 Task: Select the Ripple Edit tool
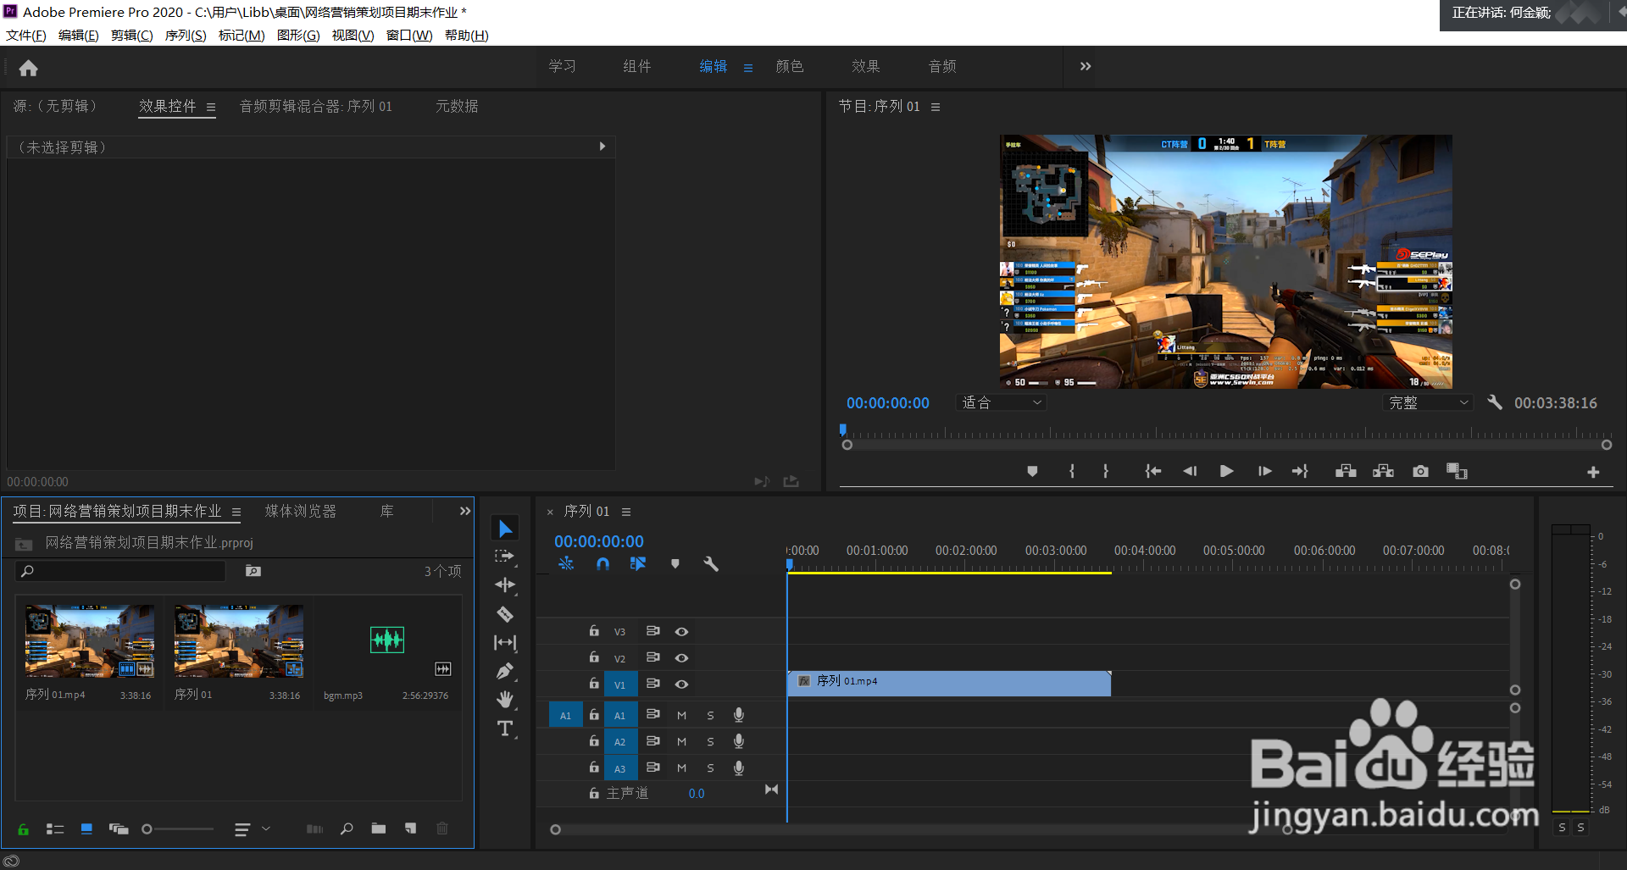pyautogui.click(x=505, y=585)
